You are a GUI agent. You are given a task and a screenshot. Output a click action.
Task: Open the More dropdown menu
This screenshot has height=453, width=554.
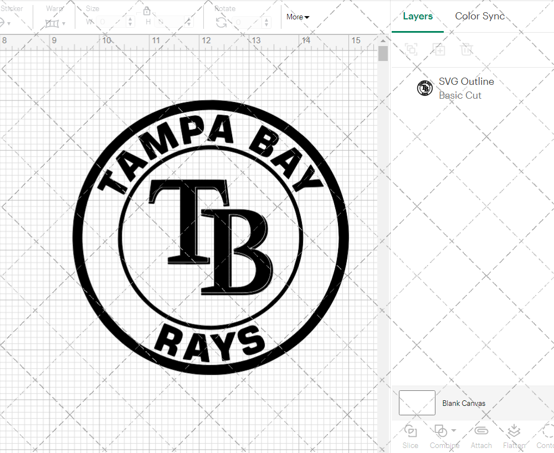(x=297, y=17)
